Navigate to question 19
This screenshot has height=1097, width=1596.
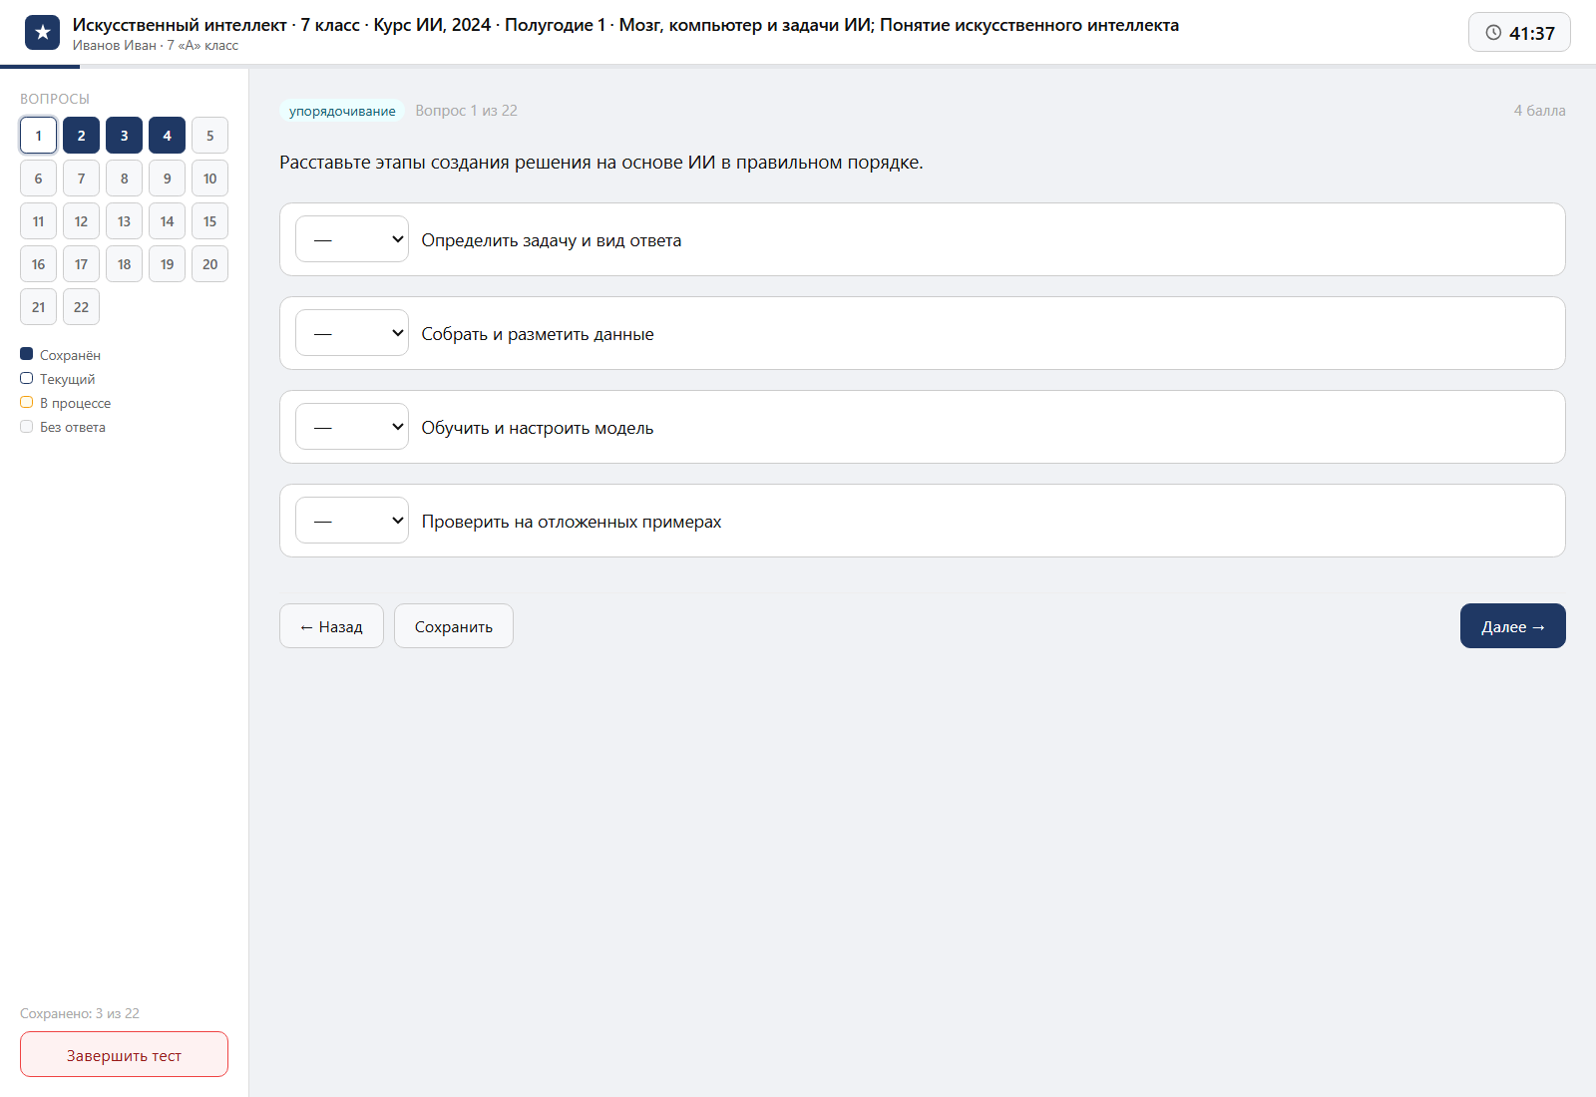tap(167, 264)
